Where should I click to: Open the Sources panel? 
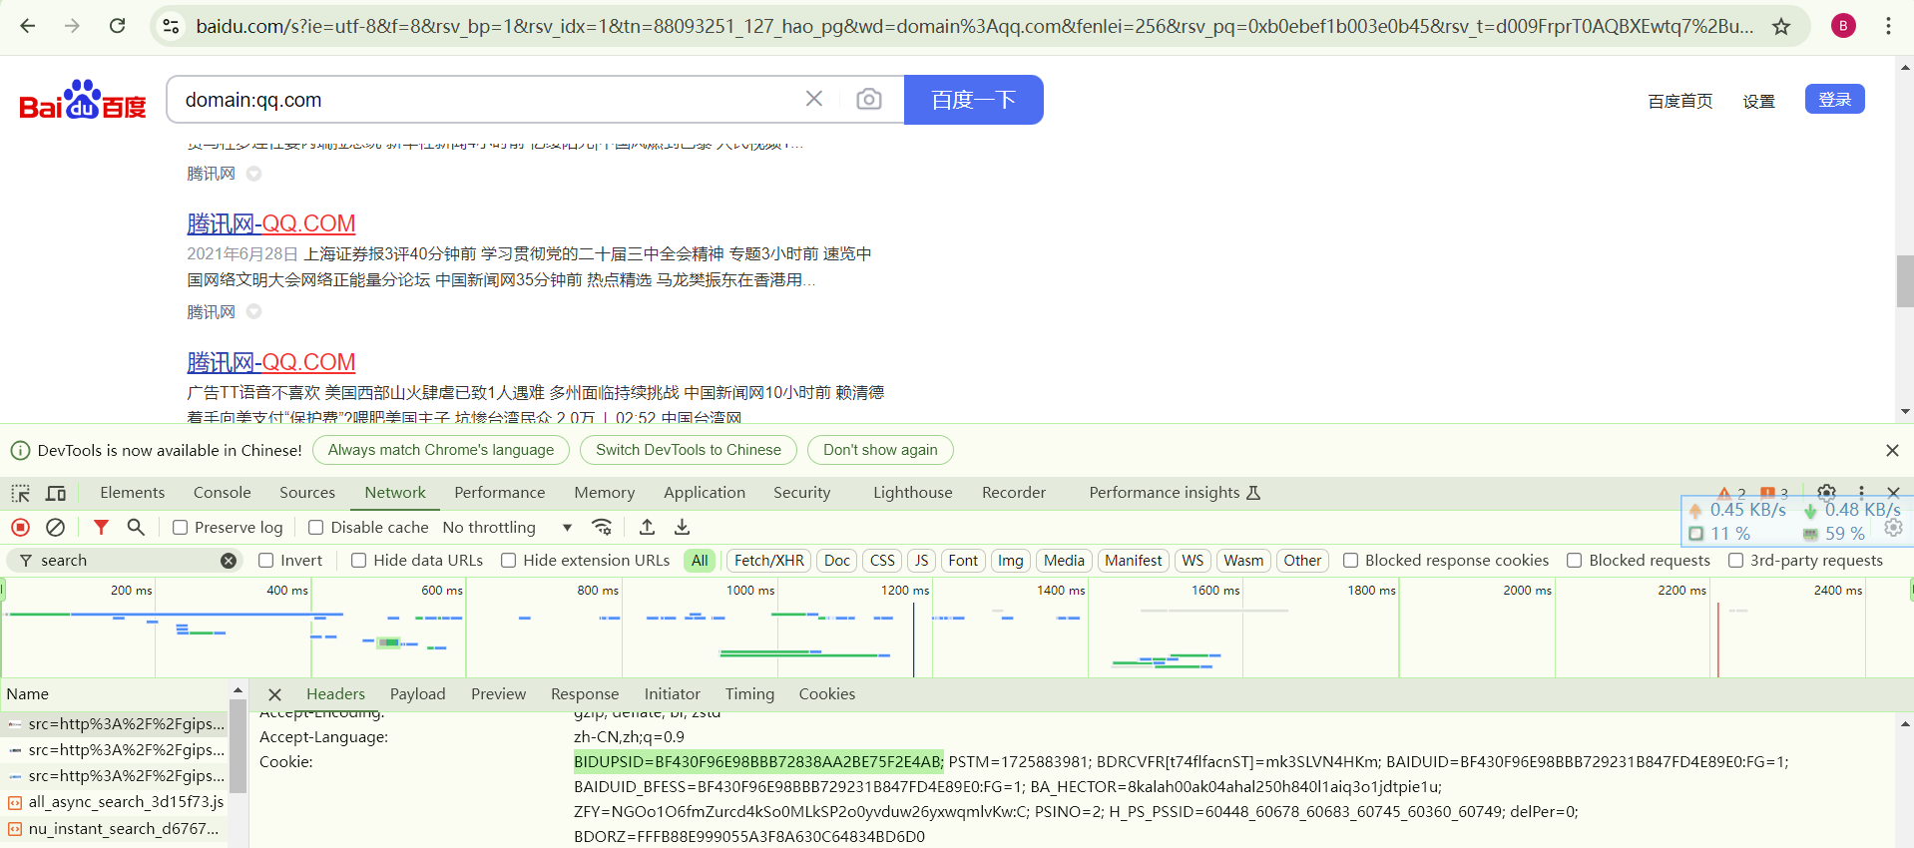click(x=307, y=493)
